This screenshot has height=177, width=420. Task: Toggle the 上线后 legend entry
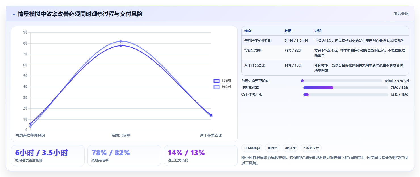click(x=222, y=87)
